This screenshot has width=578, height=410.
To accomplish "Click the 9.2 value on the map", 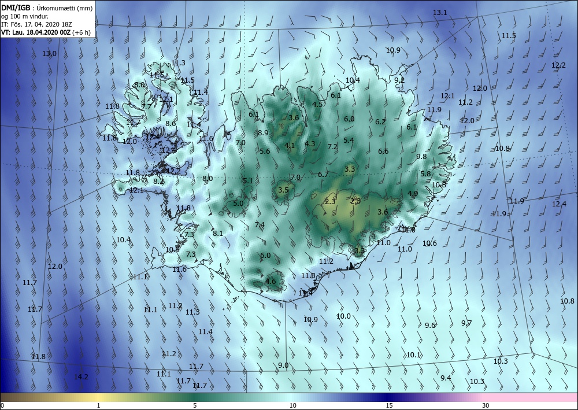I will [x=399, y=80].
